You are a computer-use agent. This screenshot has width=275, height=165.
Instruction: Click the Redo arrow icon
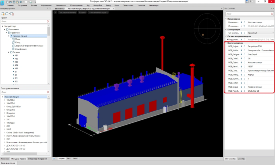26,1
